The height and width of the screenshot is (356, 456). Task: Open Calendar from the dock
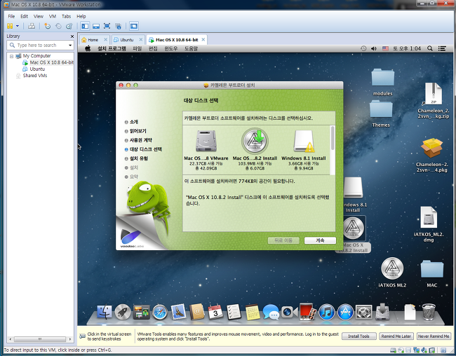point(215,313)
